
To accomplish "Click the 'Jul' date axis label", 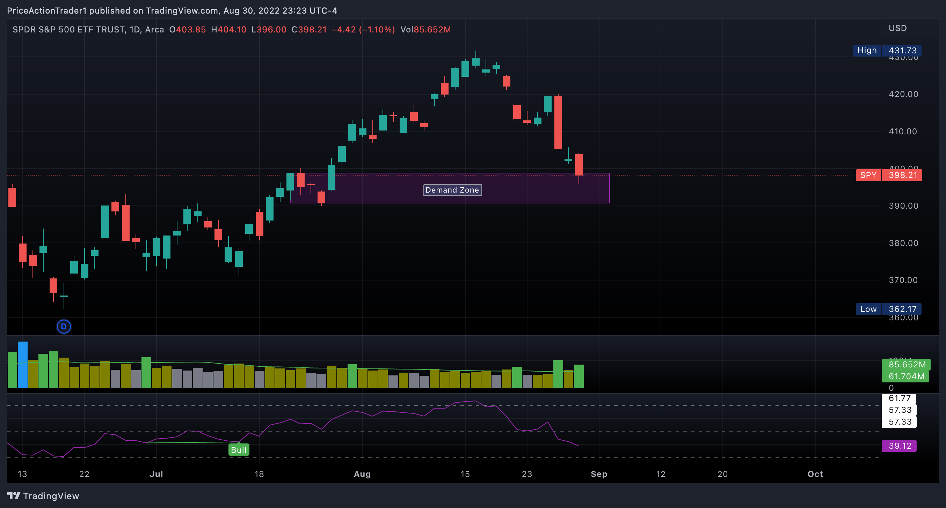I will tap(157, 474).
